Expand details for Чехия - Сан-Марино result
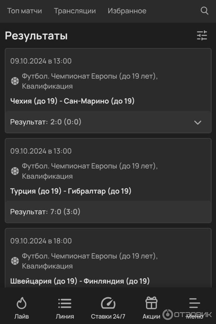 pos(198,123)
